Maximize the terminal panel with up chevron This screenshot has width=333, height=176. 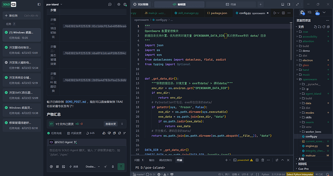point(282,160)
